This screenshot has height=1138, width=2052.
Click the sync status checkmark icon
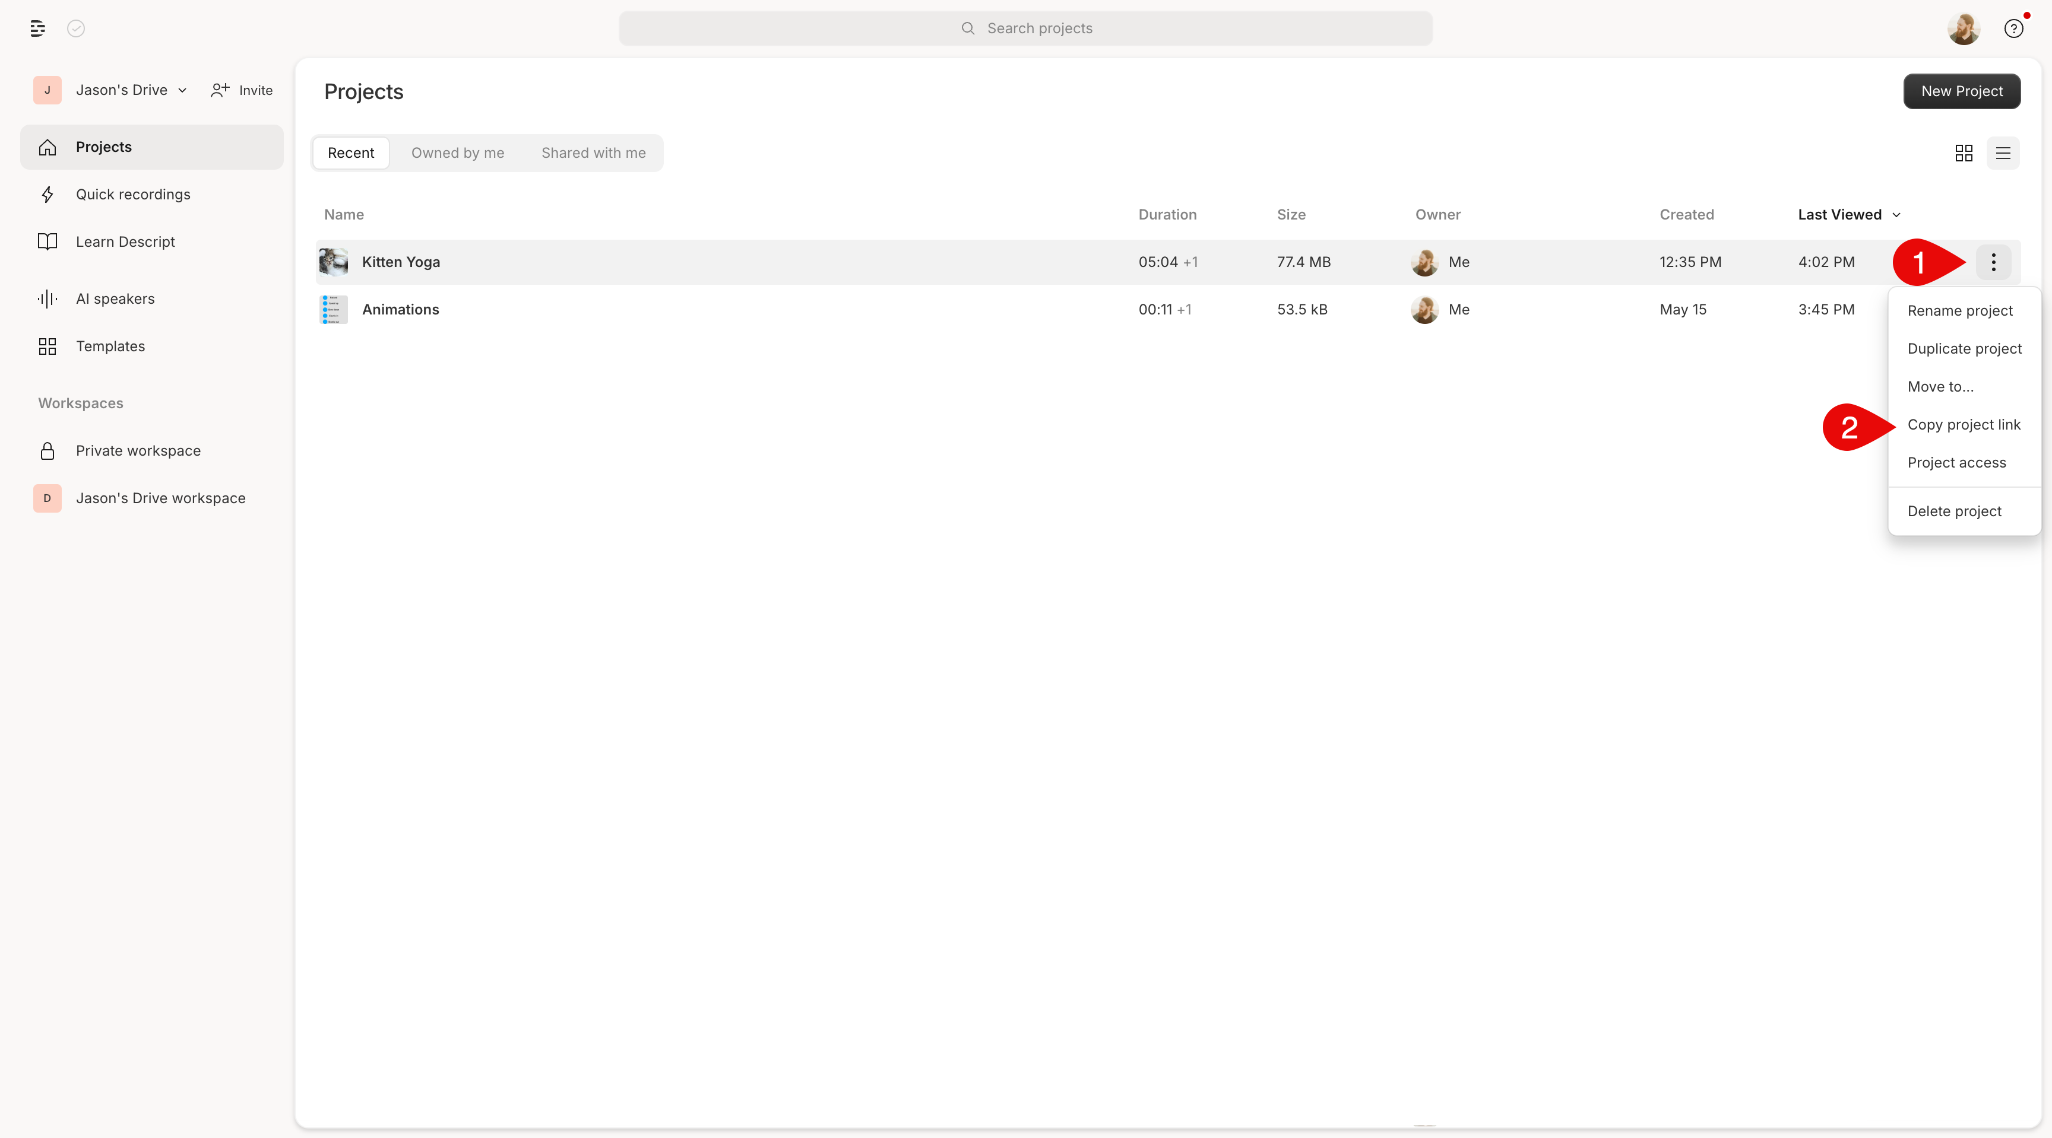coord(75,28)
